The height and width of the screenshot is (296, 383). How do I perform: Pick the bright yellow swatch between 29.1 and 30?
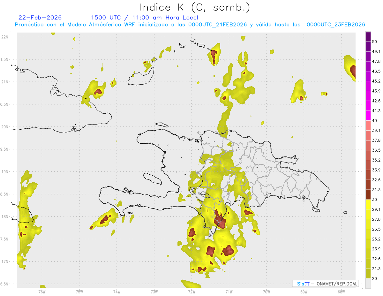(x=368, y=204)
